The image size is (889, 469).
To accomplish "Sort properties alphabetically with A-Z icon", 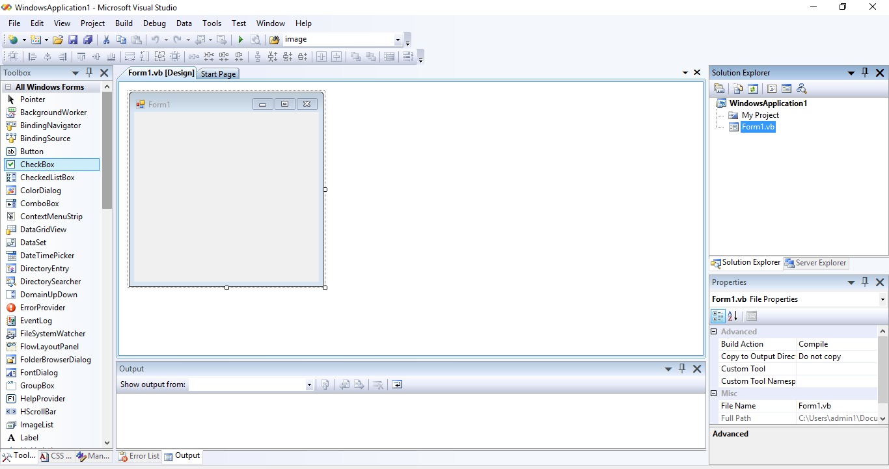I will click(x=733, y=316).
